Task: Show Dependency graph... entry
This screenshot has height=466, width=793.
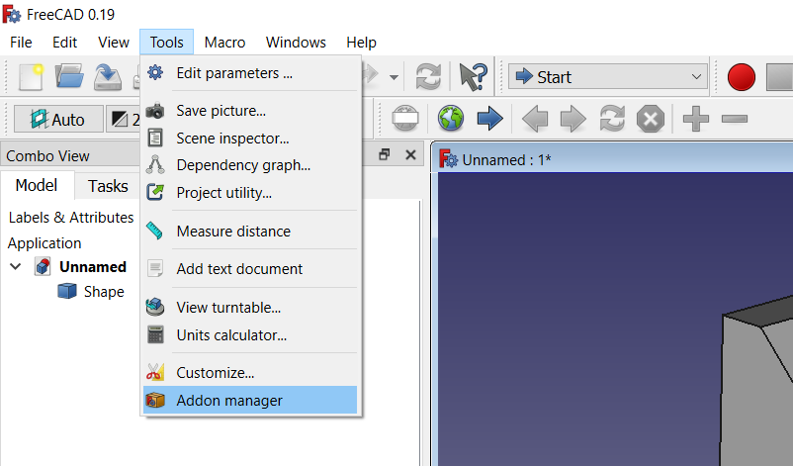Action: 250,165
